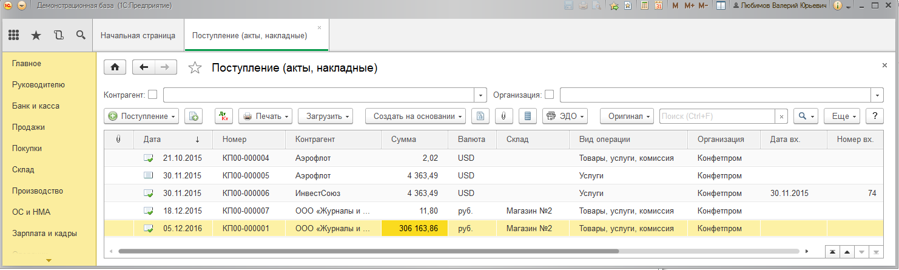Add this list to favorites star
The width and height of the screenshot is (899, 270).
tap(195, 68)
